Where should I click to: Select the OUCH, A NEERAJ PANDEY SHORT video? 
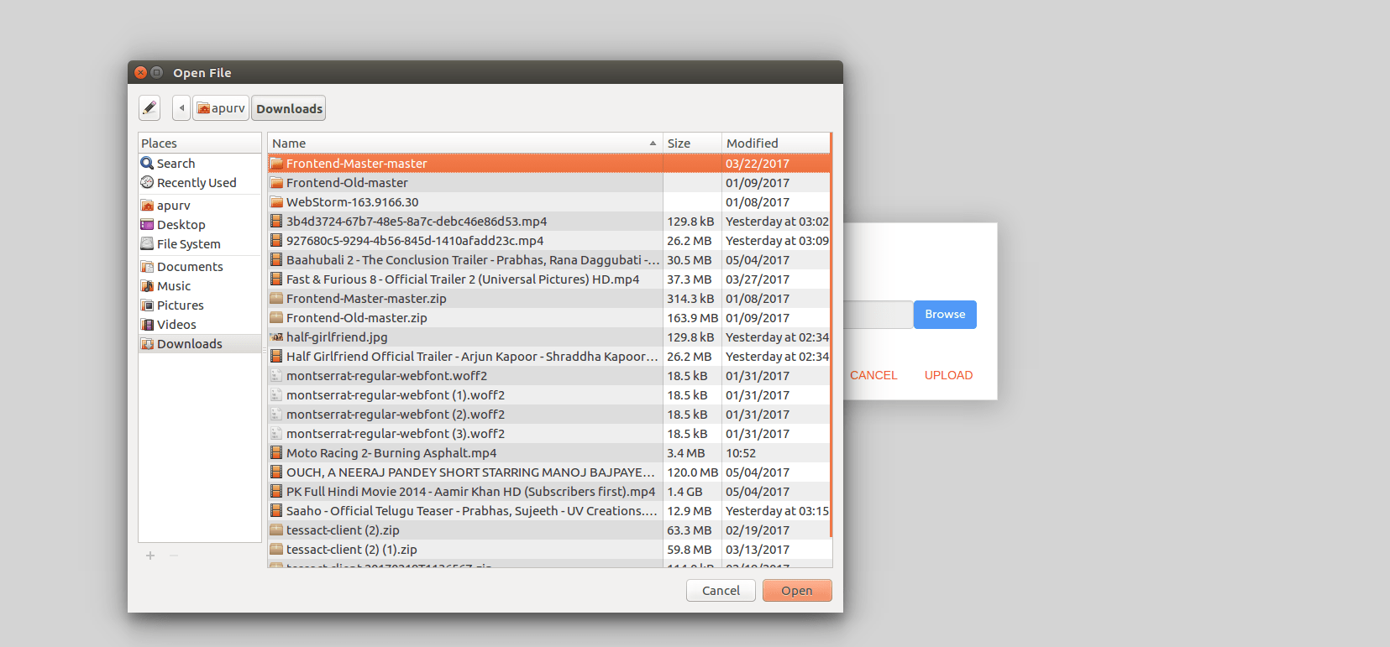tap(548, 472)
